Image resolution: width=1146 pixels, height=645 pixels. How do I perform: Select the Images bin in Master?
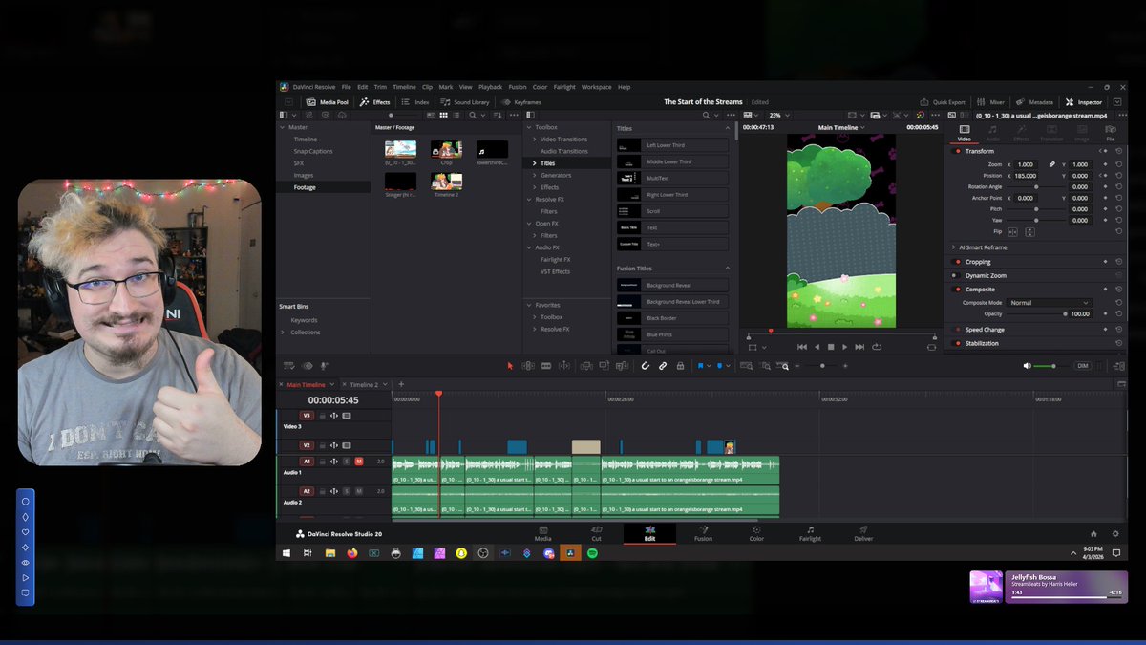(304, 176)
